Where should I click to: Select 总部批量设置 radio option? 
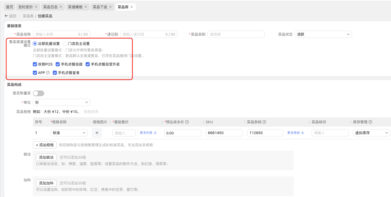point(35,44)
